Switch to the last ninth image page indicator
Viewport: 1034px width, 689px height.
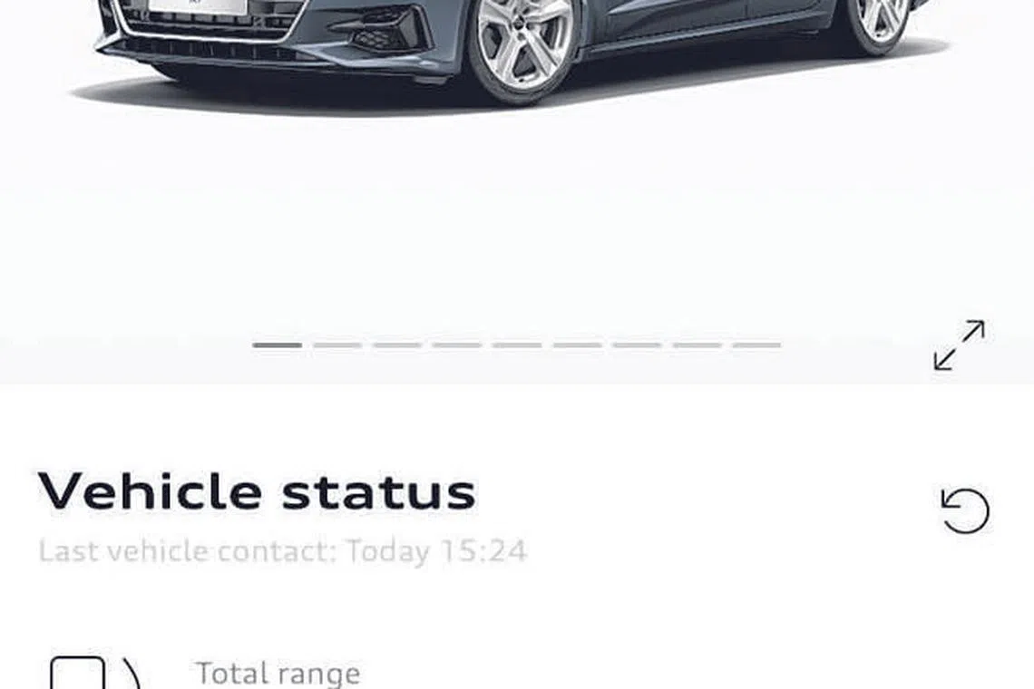point(756,344)
